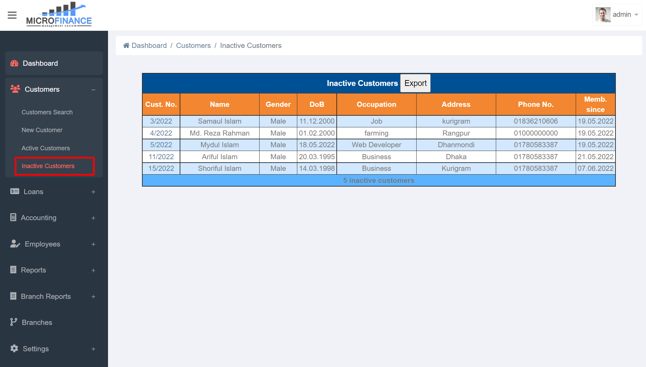Select customer number 5/2022

click(x=161, y=145)
